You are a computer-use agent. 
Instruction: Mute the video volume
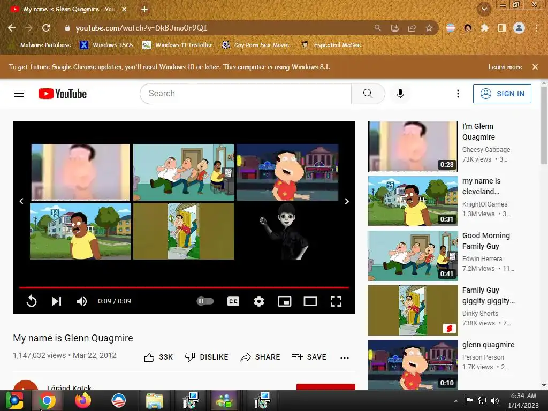82,301
